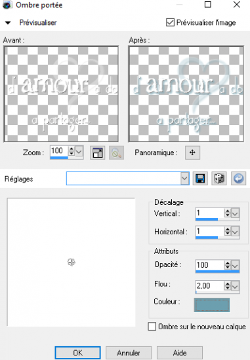Image resolution: width=250 pixels, height=360 pixels.
Task: Click the panoramic navigate cross-arrows button
Action: coord(192,153)
